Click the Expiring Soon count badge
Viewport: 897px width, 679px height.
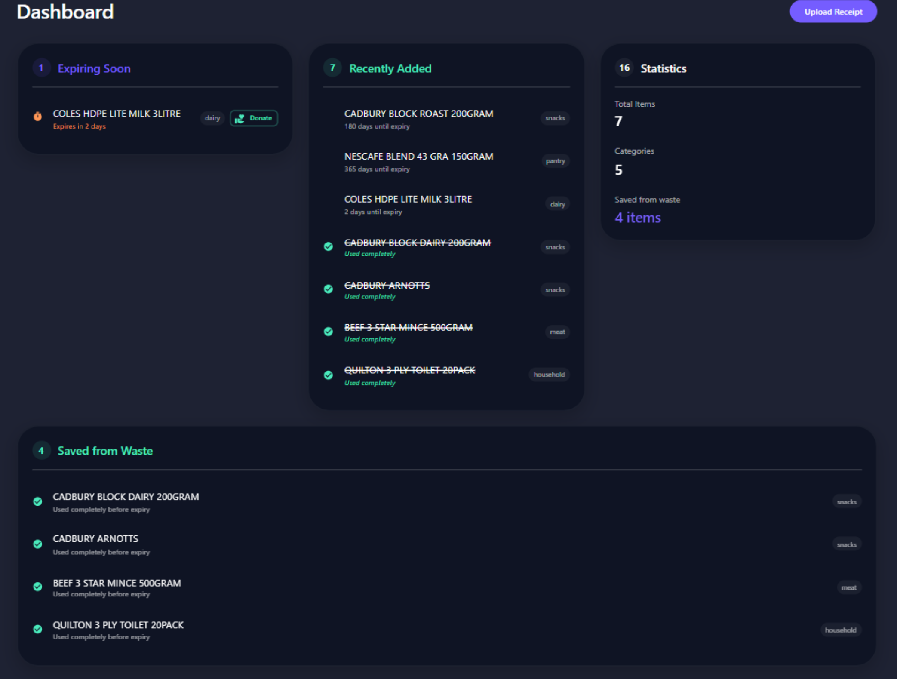[x=41, y=68]
